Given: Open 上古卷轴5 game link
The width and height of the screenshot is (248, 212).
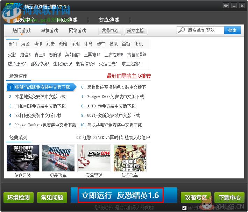Looking at the screenshot, I should click(114, 55).
